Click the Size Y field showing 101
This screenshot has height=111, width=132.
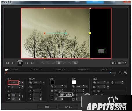[15, 99]
